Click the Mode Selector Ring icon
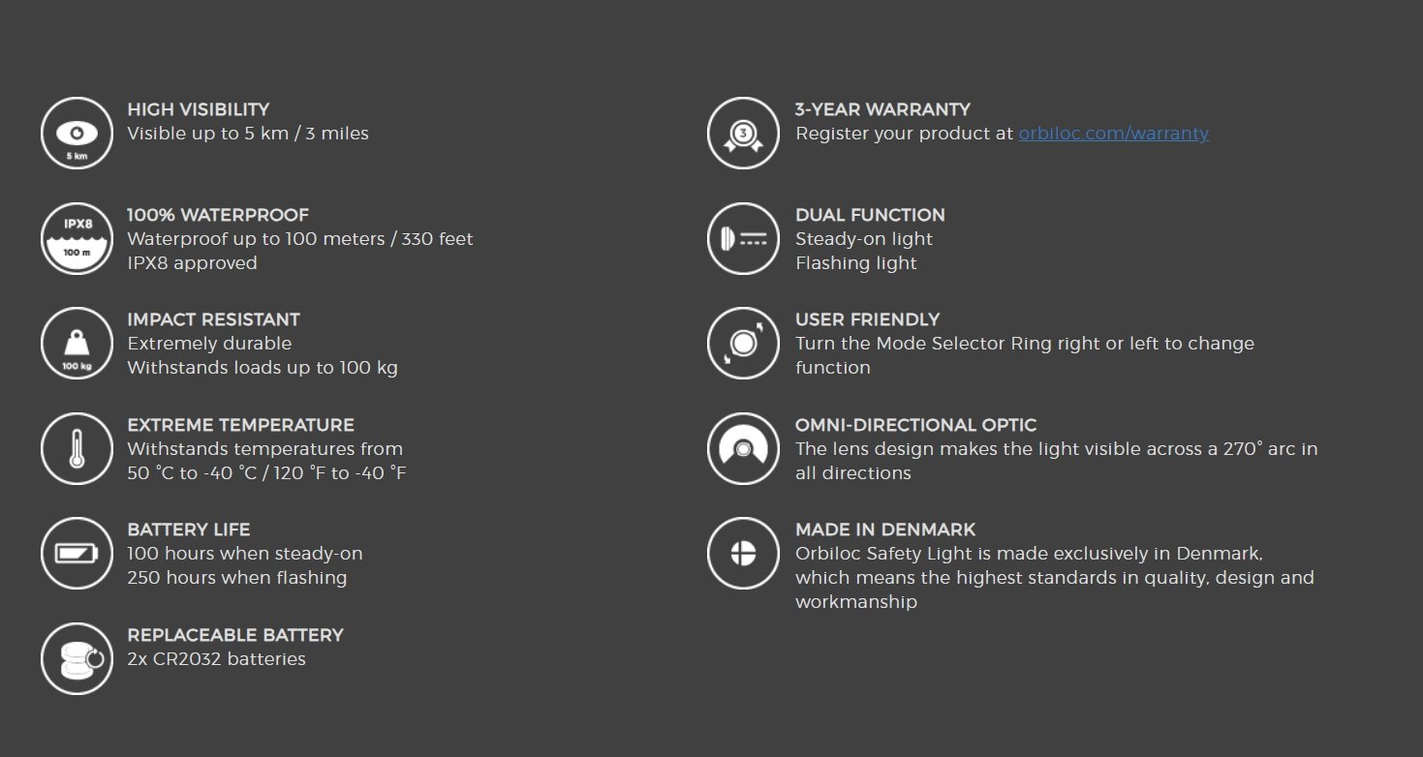Screen dimensions: 1423x757 743,344
